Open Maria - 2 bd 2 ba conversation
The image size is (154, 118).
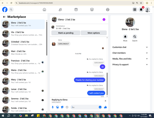[x=23, y=72]
